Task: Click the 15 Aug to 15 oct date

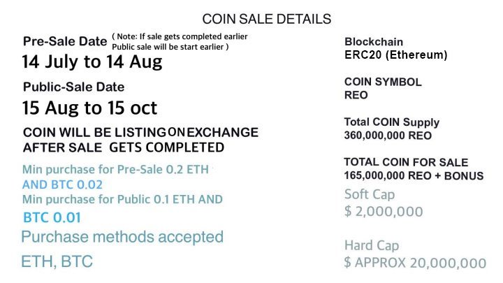Action: tap(90, 108)
